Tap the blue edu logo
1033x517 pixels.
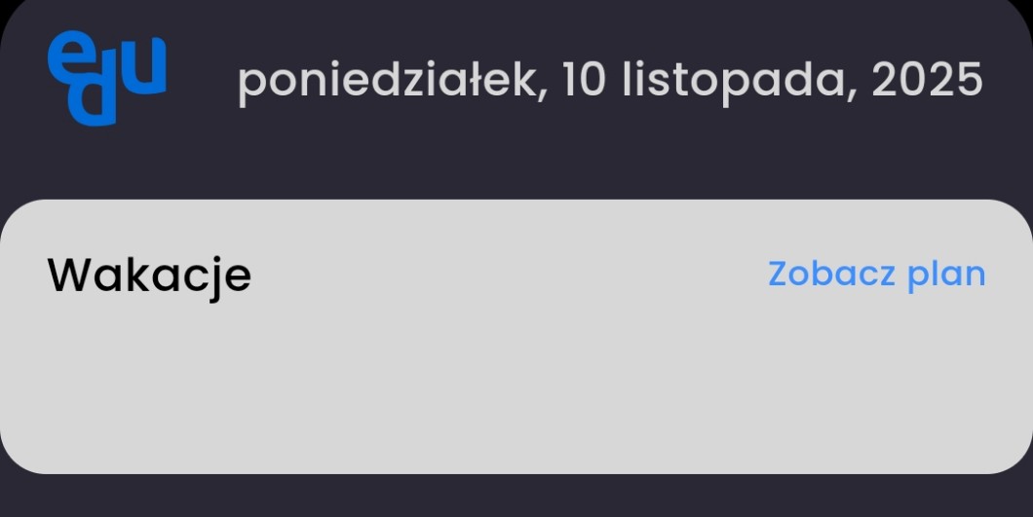[x=106, y=78]
